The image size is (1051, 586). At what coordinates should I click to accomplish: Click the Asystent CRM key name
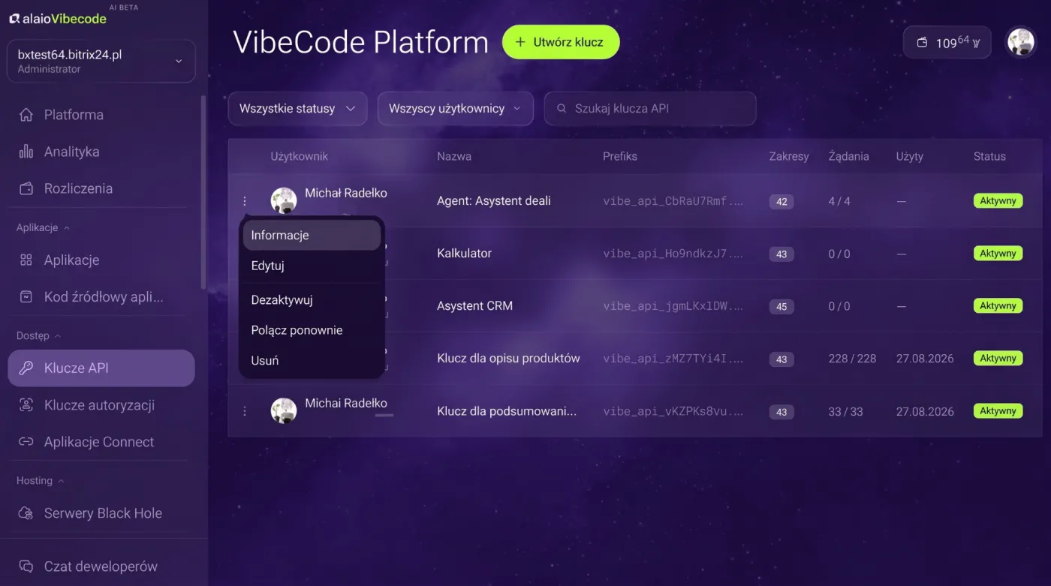click(x=474, y=306)
